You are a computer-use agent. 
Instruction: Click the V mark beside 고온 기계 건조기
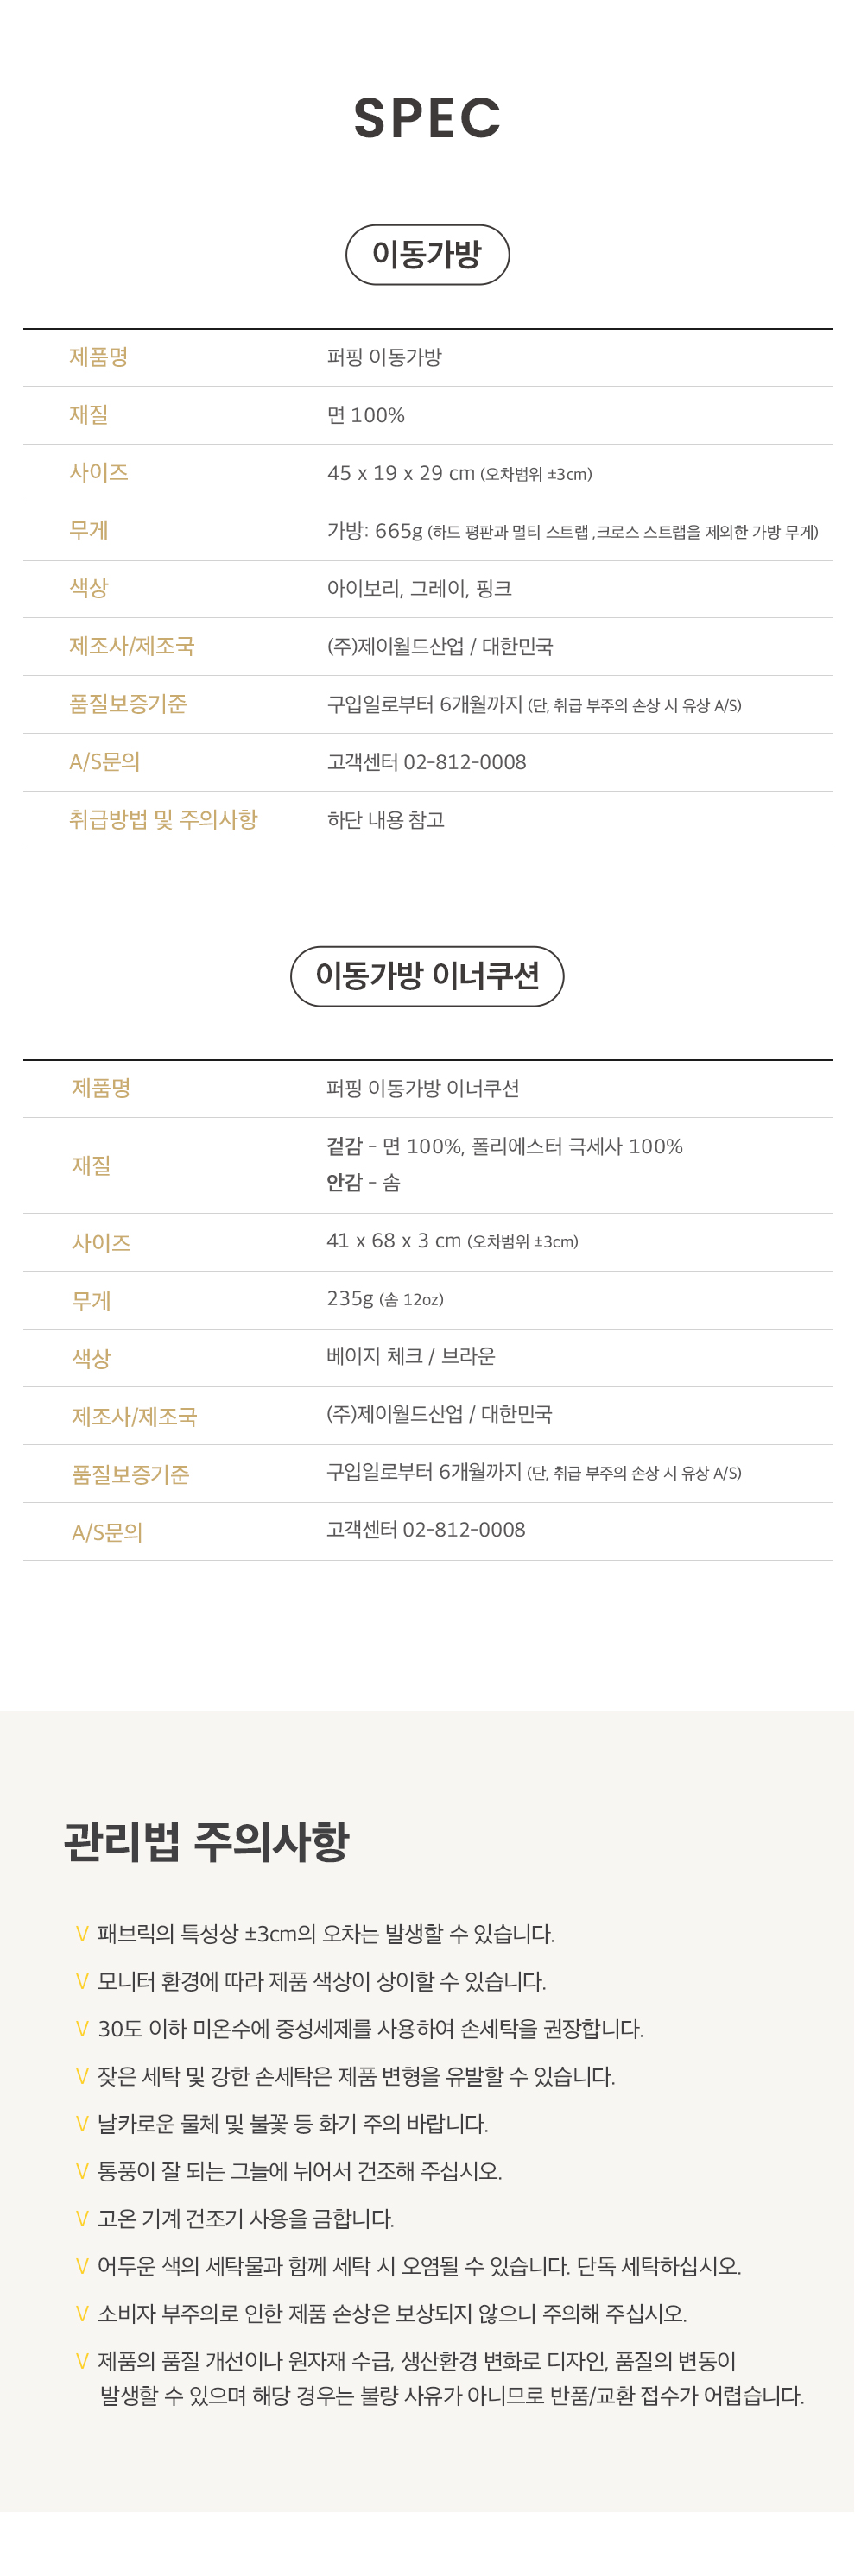point(82,2219)
